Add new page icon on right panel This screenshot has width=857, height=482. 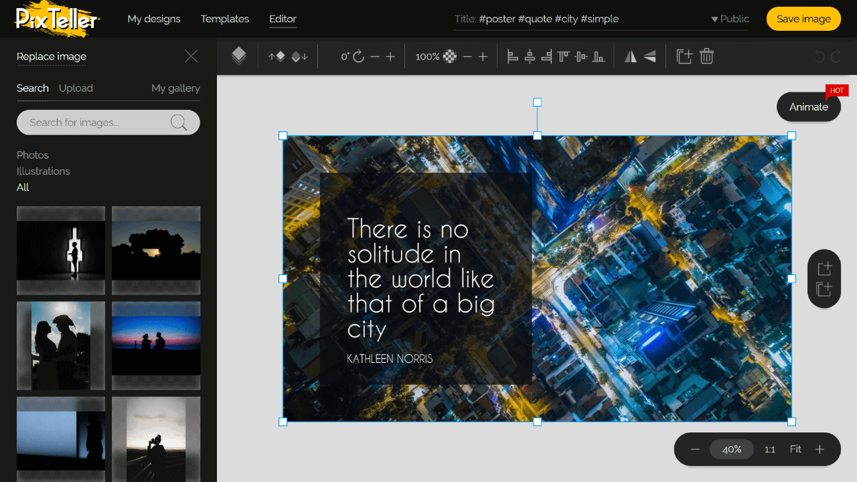[x=824, y=268]
